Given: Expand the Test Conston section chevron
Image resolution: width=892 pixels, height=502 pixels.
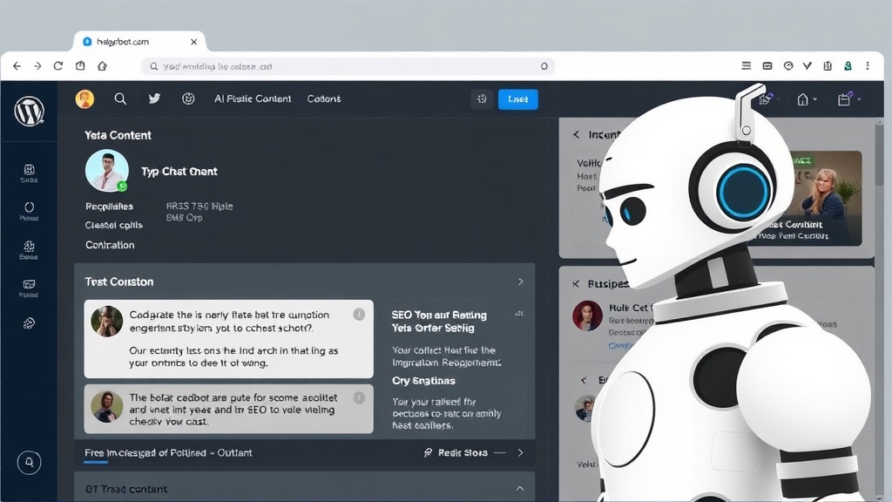Looking at the screenshot, I should click(x=520, y=282).
